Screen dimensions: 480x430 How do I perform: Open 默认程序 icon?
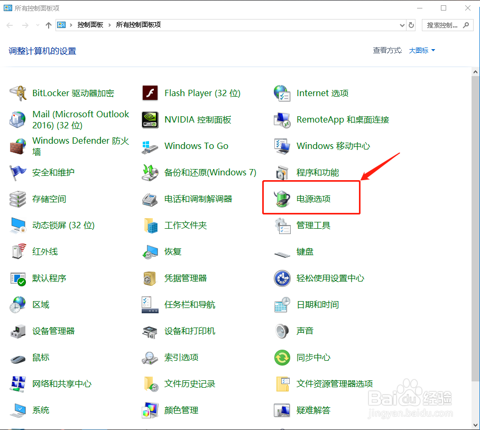(x=18, y=278)
